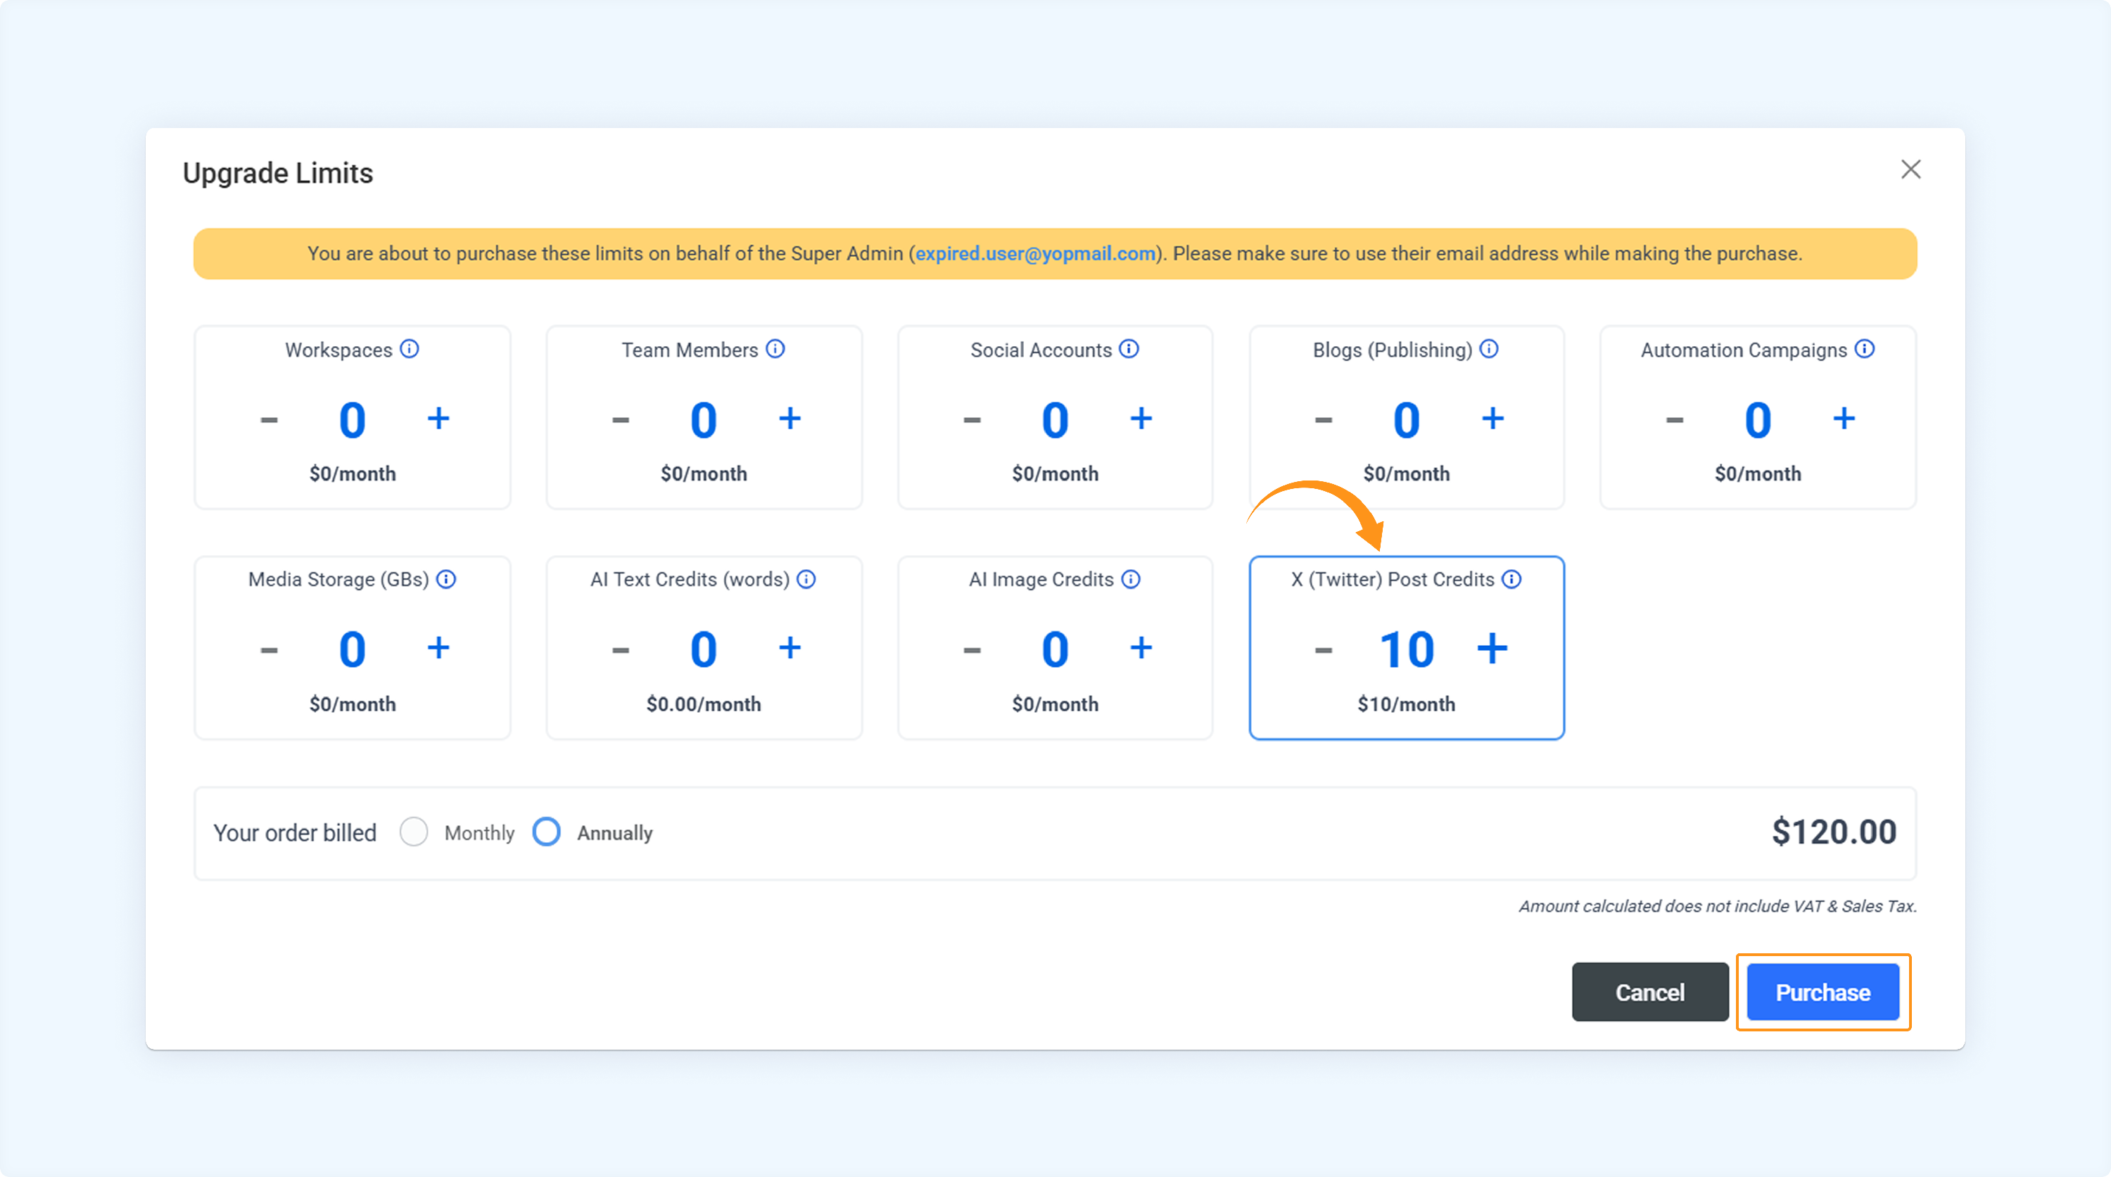Click the $120.00 order total

pos(1834,832)
